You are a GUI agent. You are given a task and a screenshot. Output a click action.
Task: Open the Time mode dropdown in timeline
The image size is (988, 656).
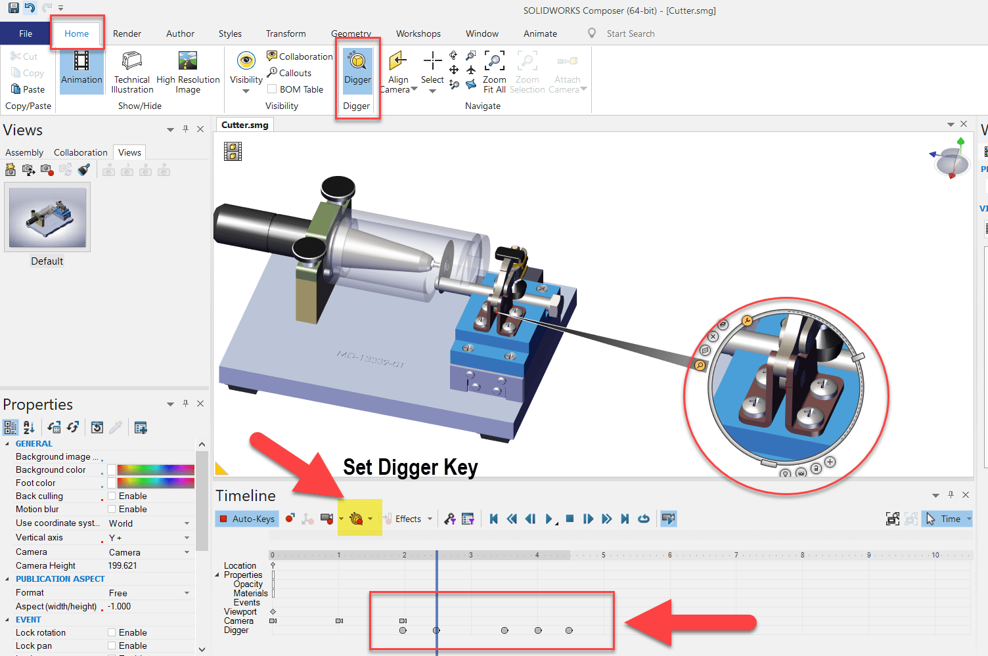(x=969, y=519)
